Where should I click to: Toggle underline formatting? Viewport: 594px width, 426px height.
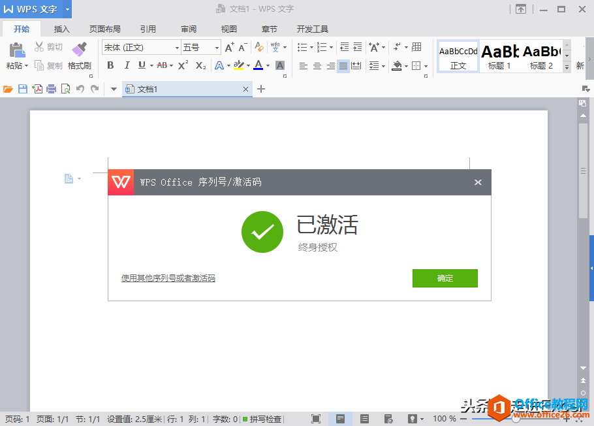142,65
